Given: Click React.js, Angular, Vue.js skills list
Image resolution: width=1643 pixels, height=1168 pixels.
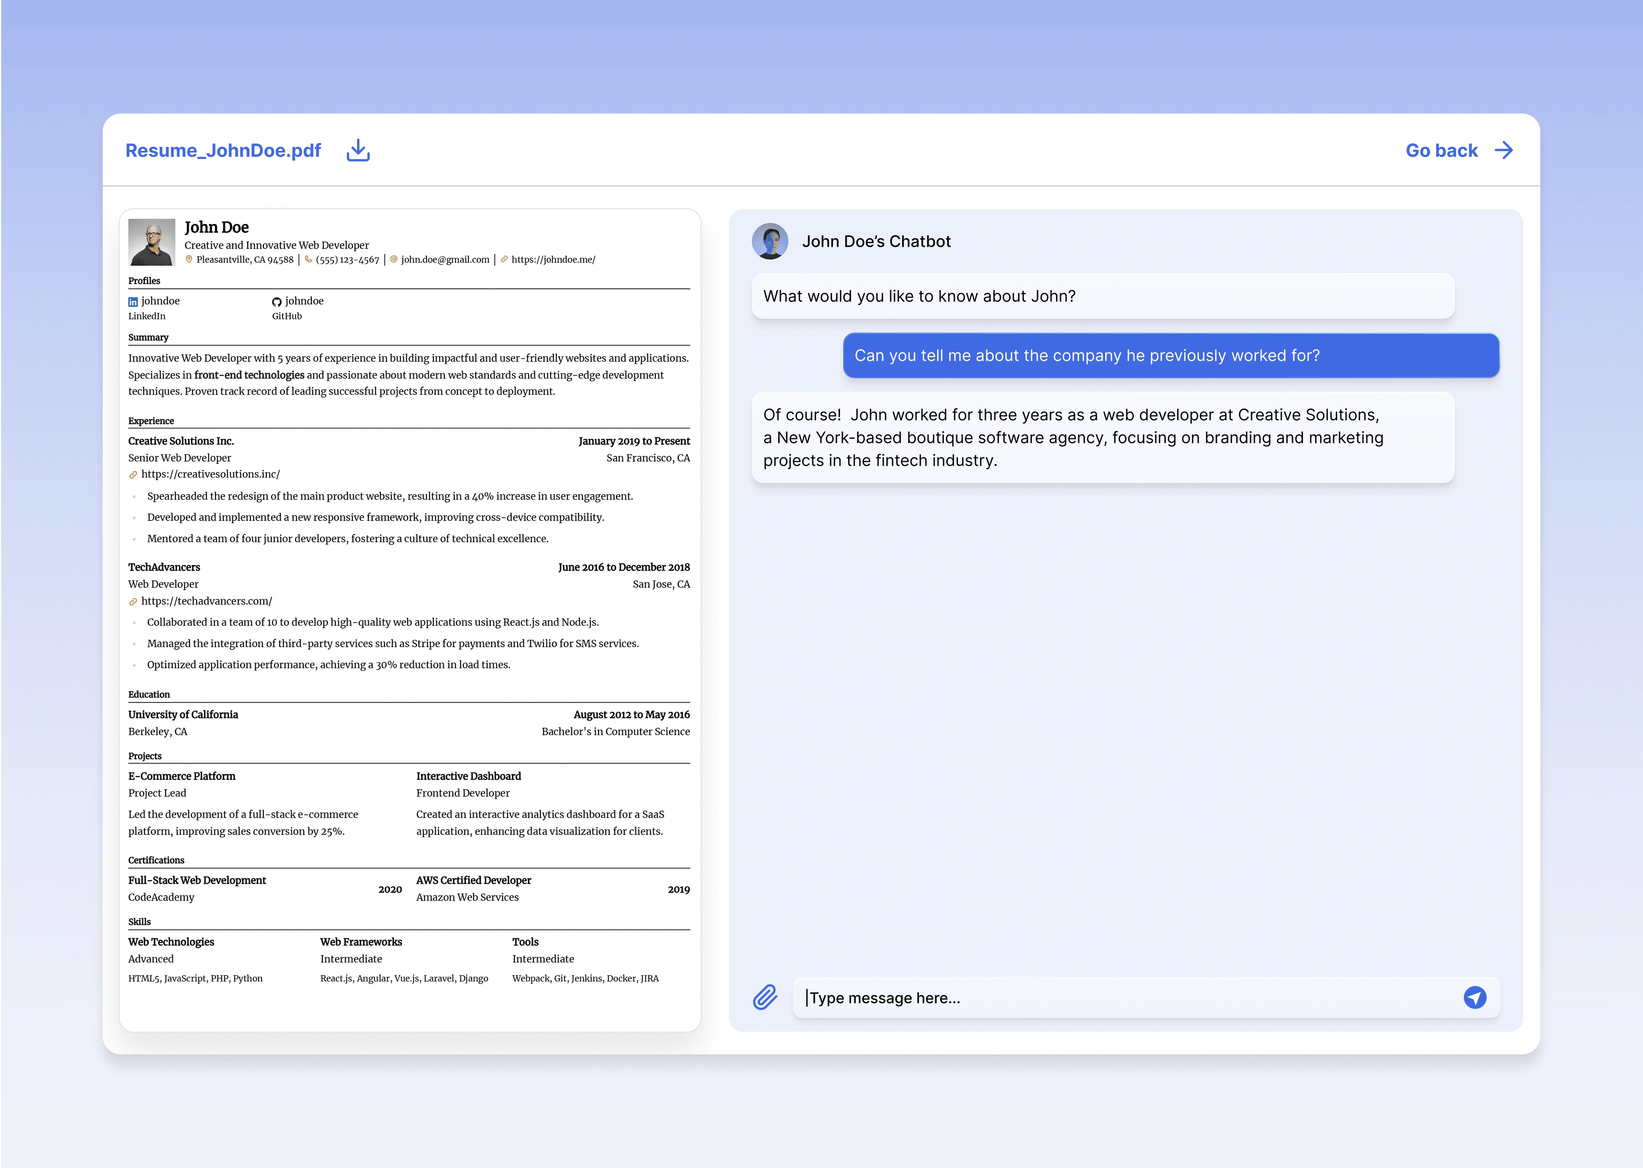Looking at the screenshot, I should [404, 979].
